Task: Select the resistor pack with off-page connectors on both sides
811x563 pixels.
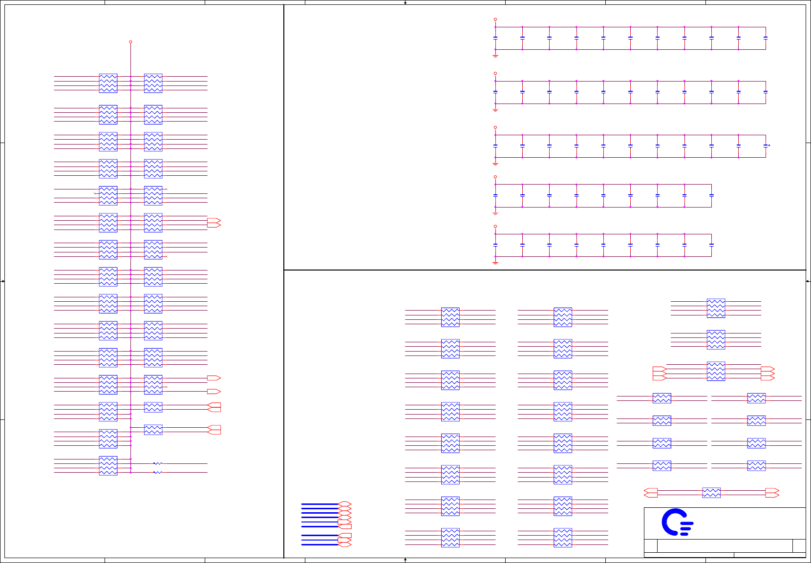Action: tap(716, 371)
